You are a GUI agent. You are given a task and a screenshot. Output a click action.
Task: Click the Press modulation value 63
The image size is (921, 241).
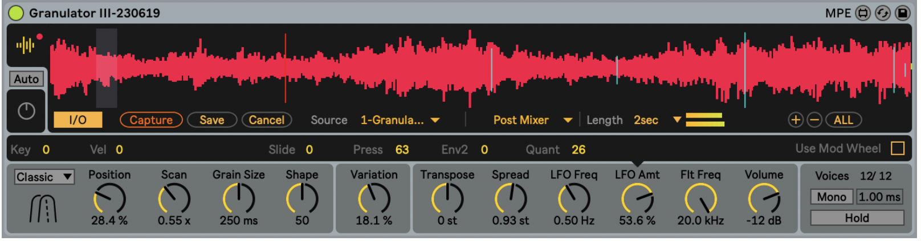402,149
